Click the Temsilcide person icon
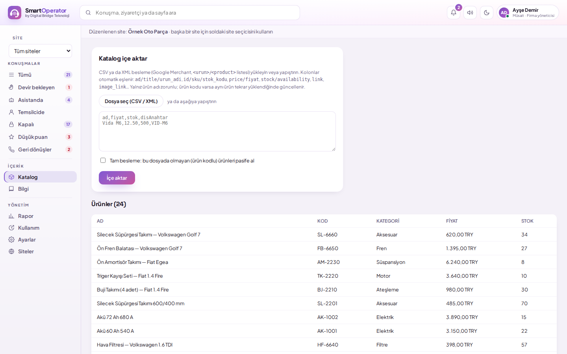Image resolution: width=567 pixels, height=354 pixels. tap(11, 112)
